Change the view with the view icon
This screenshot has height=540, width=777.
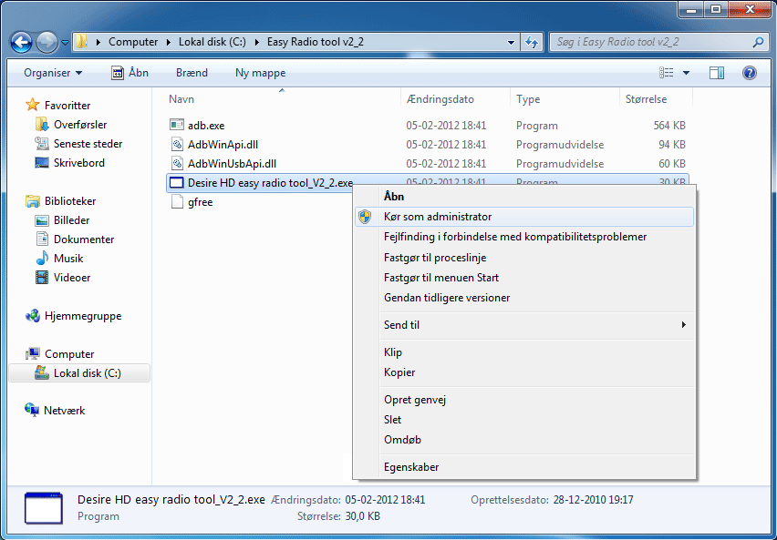click(x=667, y=73)
